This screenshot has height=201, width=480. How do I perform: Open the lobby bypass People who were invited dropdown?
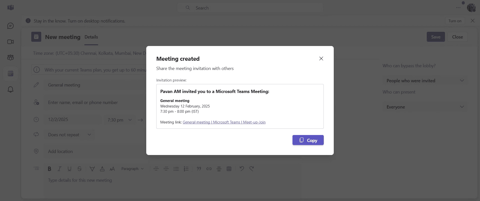tap(425, 81)
